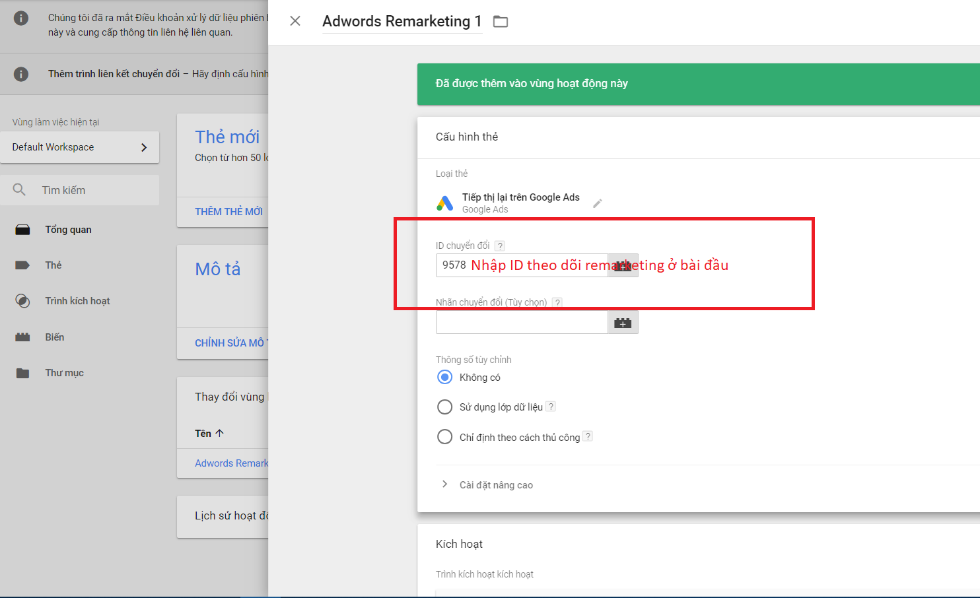Open Adwords Remarketing link in changes list
This screenshot has width=980, height=598.
[231, 463]
